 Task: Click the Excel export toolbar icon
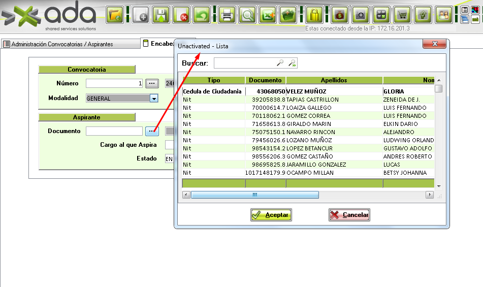pos(268,15)
